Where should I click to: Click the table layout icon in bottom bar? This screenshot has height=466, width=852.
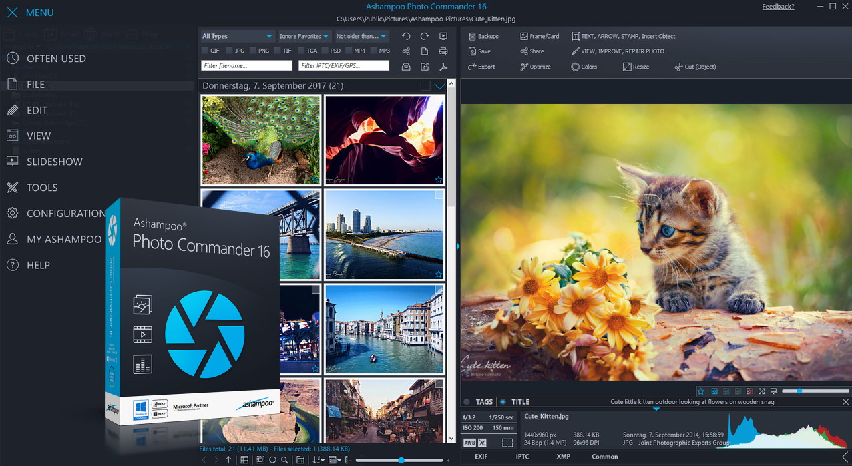(244, 460)
